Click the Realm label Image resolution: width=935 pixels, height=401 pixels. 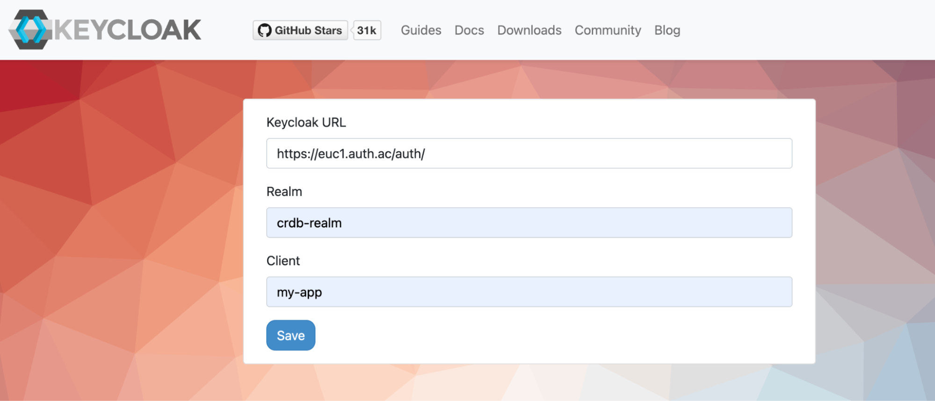(x=284, y=192)
